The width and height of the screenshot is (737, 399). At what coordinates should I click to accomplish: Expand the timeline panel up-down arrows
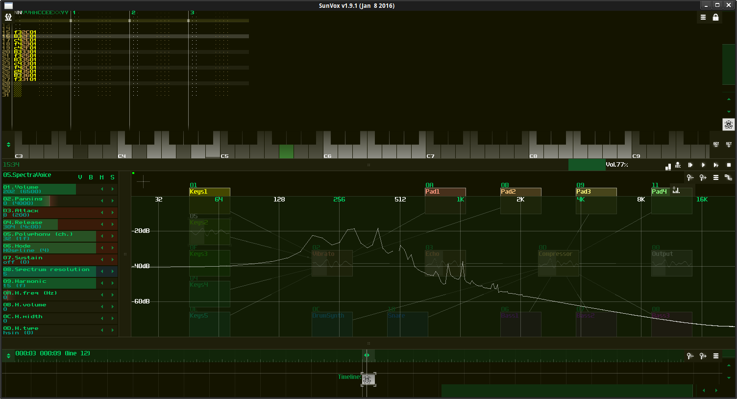click(x=8, y=355)
